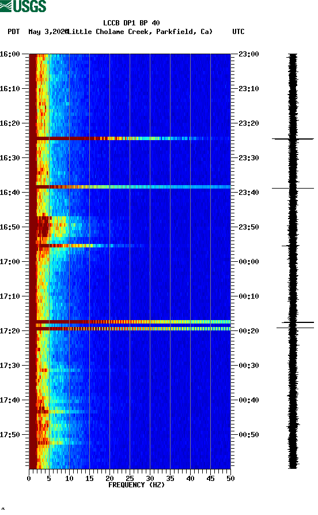Click the title 'LCCB DP1 BP 40'

click(x=131, y=23)
